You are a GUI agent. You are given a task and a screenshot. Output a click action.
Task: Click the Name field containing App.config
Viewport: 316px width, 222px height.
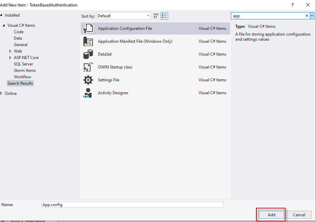[x=132, y=205]
